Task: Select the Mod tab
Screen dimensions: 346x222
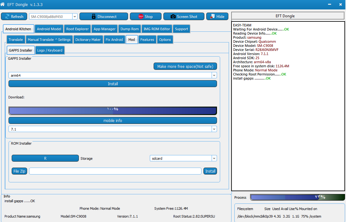Action: [132, 40]
